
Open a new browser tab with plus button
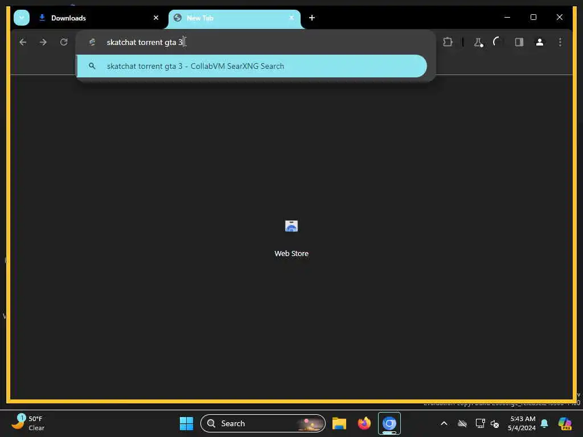tap(312, 18)
